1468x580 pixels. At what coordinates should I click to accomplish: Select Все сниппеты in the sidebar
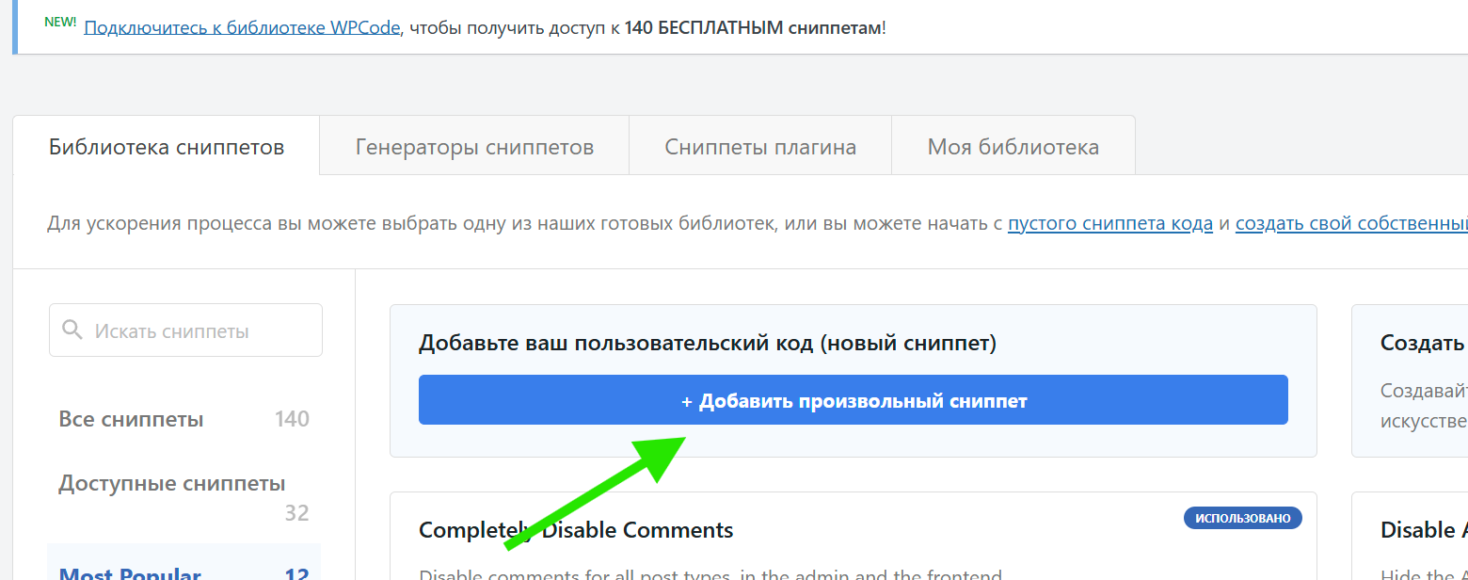point(131,418)
